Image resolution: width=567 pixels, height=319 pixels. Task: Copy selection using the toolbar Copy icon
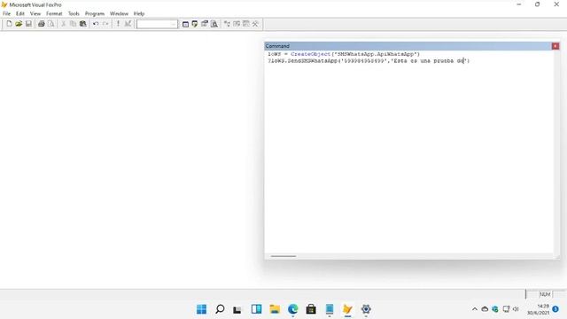pos(73,24)
